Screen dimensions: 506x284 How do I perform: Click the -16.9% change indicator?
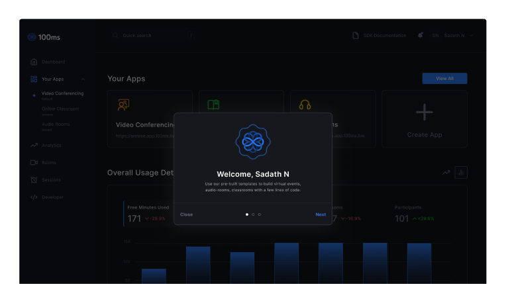[351, 218]
